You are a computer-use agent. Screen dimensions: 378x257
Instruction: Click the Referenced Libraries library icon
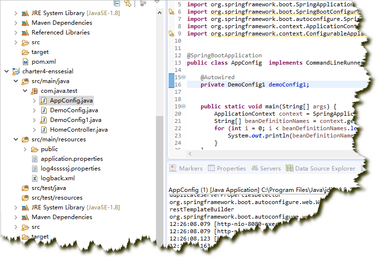tap(25, 33)
